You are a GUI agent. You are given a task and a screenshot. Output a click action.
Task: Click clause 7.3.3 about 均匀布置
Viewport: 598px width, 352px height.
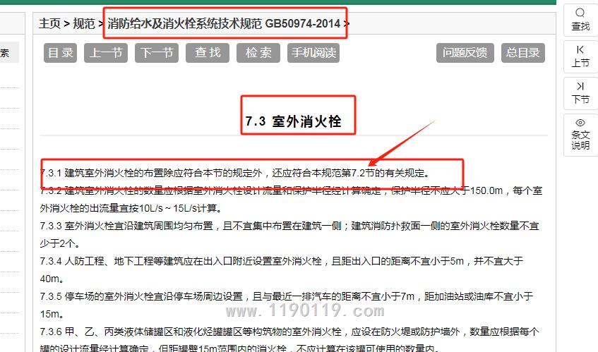point(289,226)
